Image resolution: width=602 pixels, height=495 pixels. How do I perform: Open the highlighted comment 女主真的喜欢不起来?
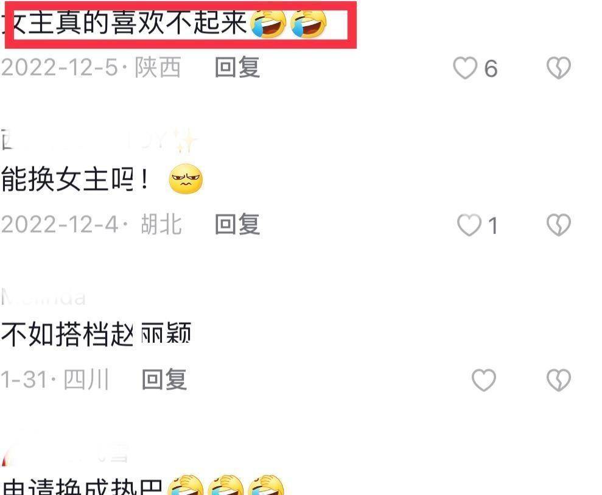tap(180, 24)
